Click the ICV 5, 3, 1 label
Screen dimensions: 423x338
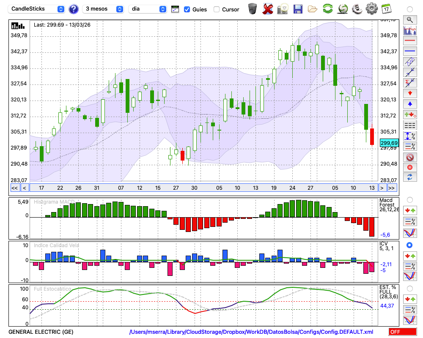[x=386, y=246]
